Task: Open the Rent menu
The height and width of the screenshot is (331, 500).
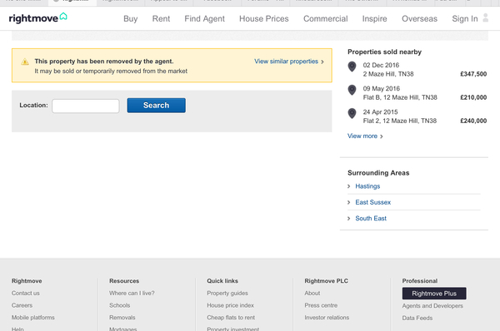Action: tap(161, 19)
